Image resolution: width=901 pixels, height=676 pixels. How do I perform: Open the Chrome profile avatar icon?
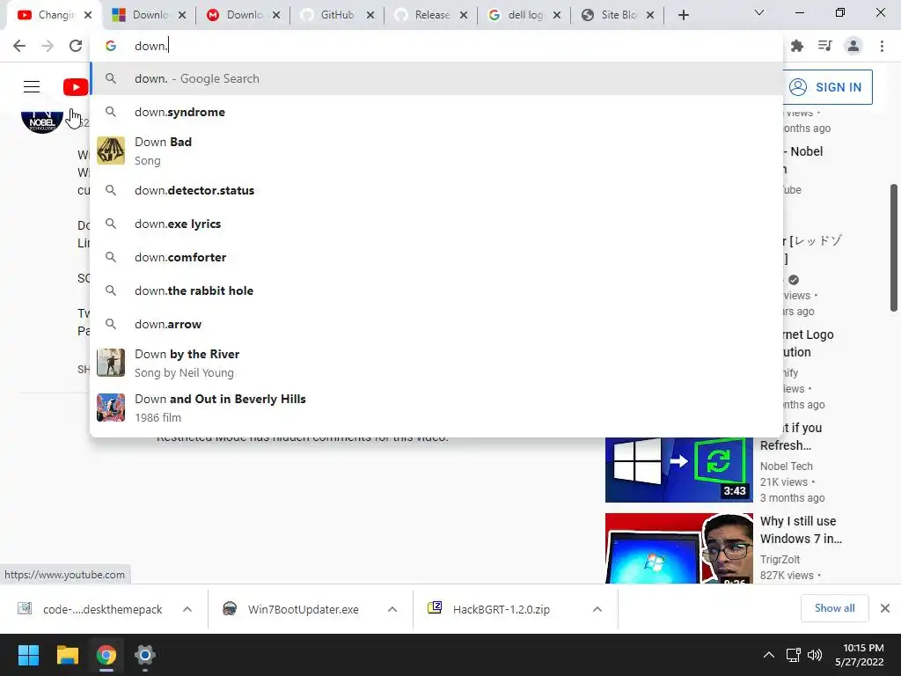click(853, 46)
